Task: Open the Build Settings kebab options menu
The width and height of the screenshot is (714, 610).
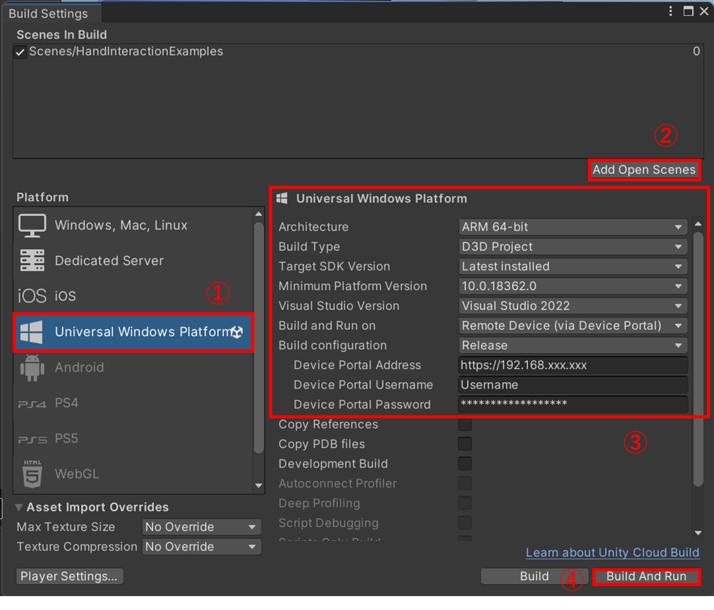Action: click(670, 11)
